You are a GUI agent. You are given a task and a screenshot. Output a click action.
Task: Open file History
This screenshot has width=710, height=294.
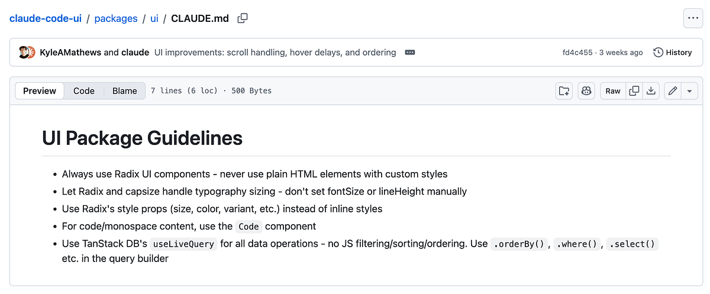pyautogui.click(x=673, y=53)
